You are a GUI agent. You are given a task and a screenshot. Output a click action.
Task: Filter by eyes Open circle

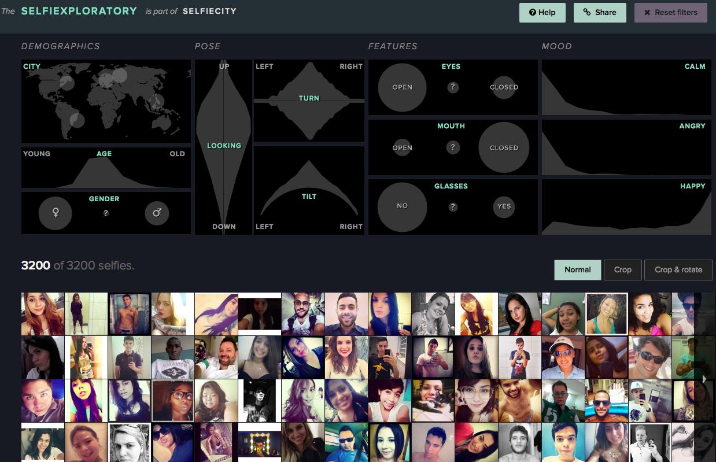[x=402, y=87]
